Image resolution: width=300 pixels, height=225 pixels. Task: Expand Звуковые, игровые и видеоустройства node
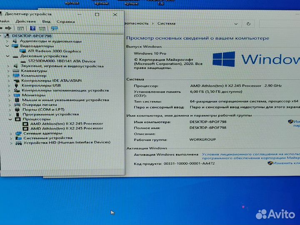pyautogui.click(x=8, y=66)
